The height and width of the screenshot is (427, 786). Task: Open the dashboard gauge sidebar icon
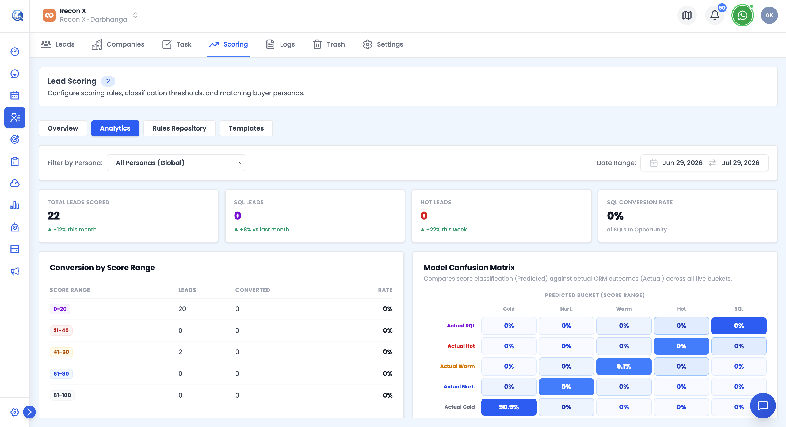tap(15, 52)
